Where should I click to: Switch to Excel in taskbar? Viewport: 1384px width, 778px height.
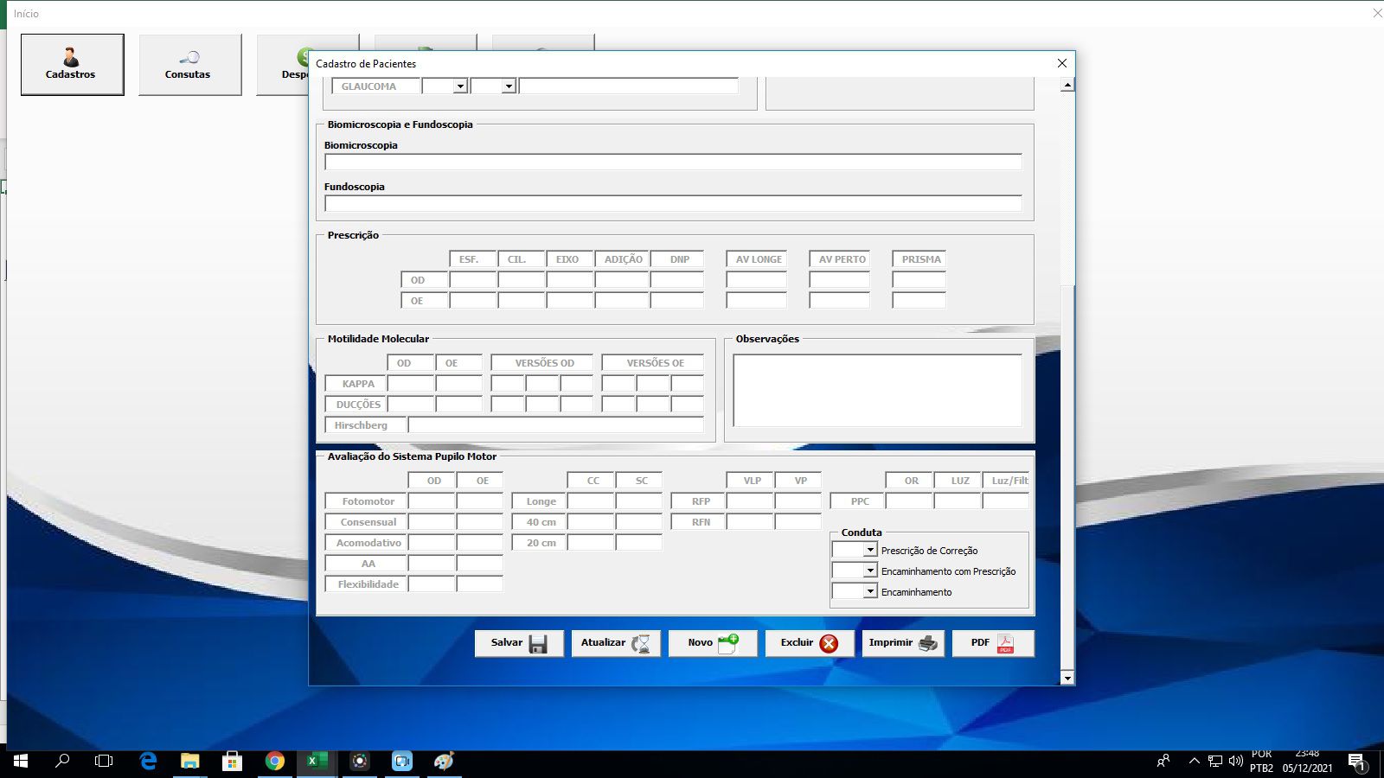(x=317, y=762)
